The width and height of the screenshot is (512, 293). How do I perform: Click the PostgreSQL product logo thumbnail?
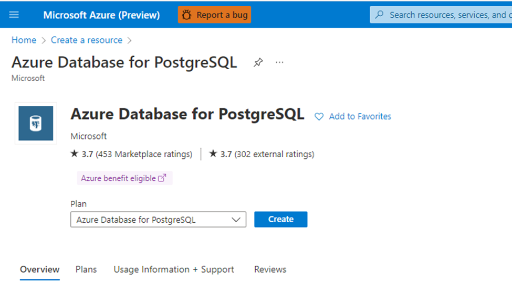click(x=36, y=123)
